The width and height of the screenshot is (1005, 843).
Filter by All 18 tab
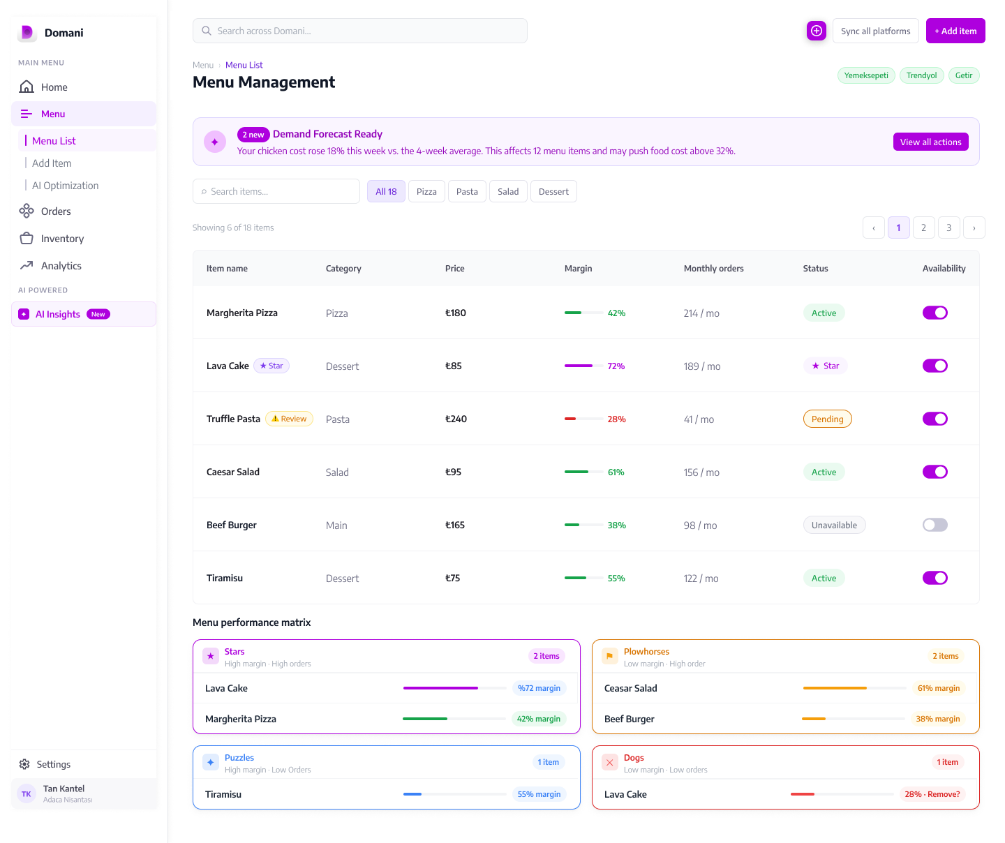click(386, 191)
